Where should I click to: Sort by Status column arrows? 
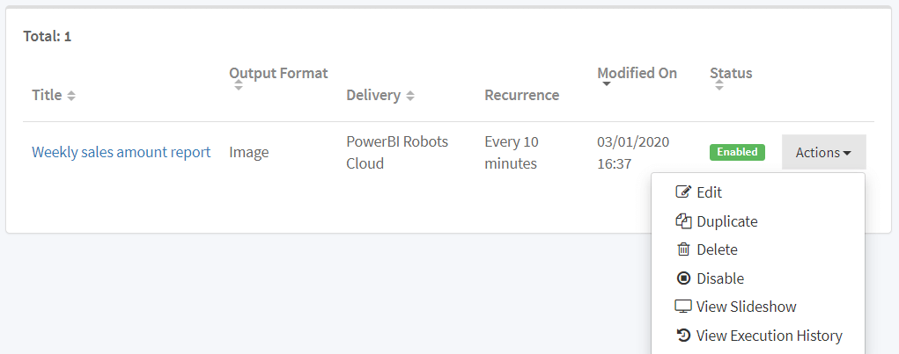[x=718, y=85]
